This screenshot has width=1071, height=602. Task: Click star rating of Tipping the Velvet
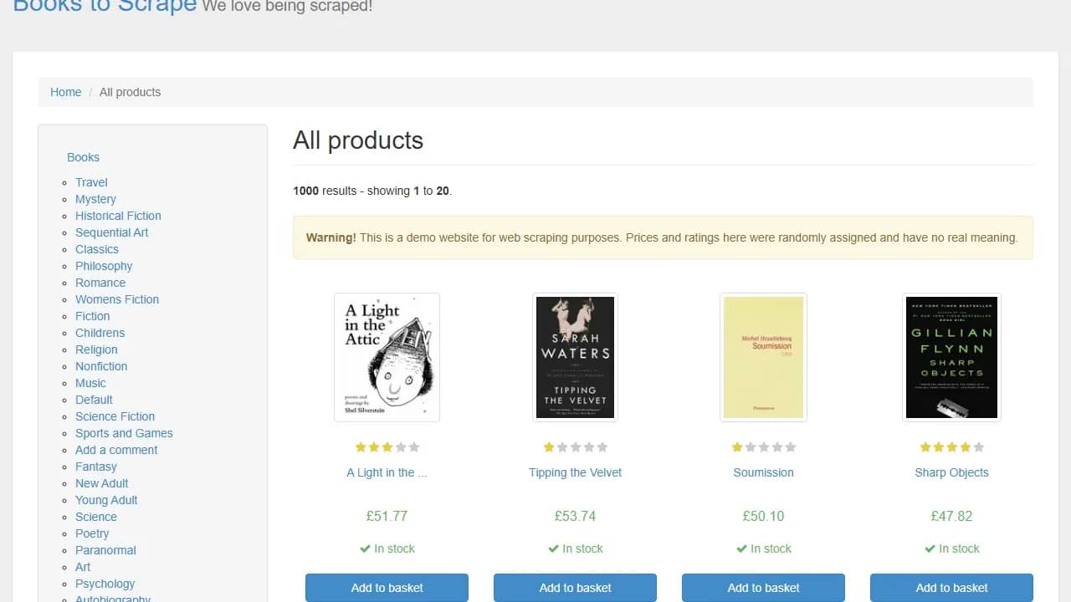[x=575, y=447]
